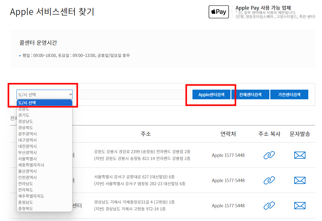Click the Apple Pay logo icon
322x221 pixels.
pyautogui.click(x=219, y=12)
